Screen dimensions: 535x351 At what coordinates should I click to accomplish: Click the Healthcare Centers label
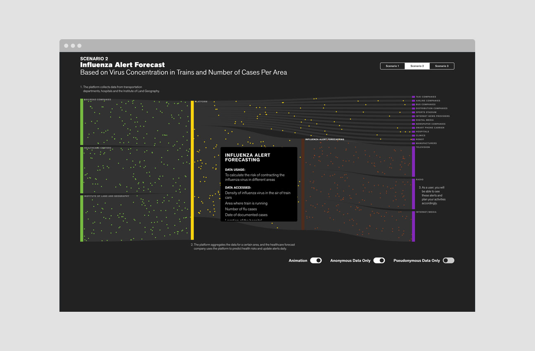click(98, 148)
